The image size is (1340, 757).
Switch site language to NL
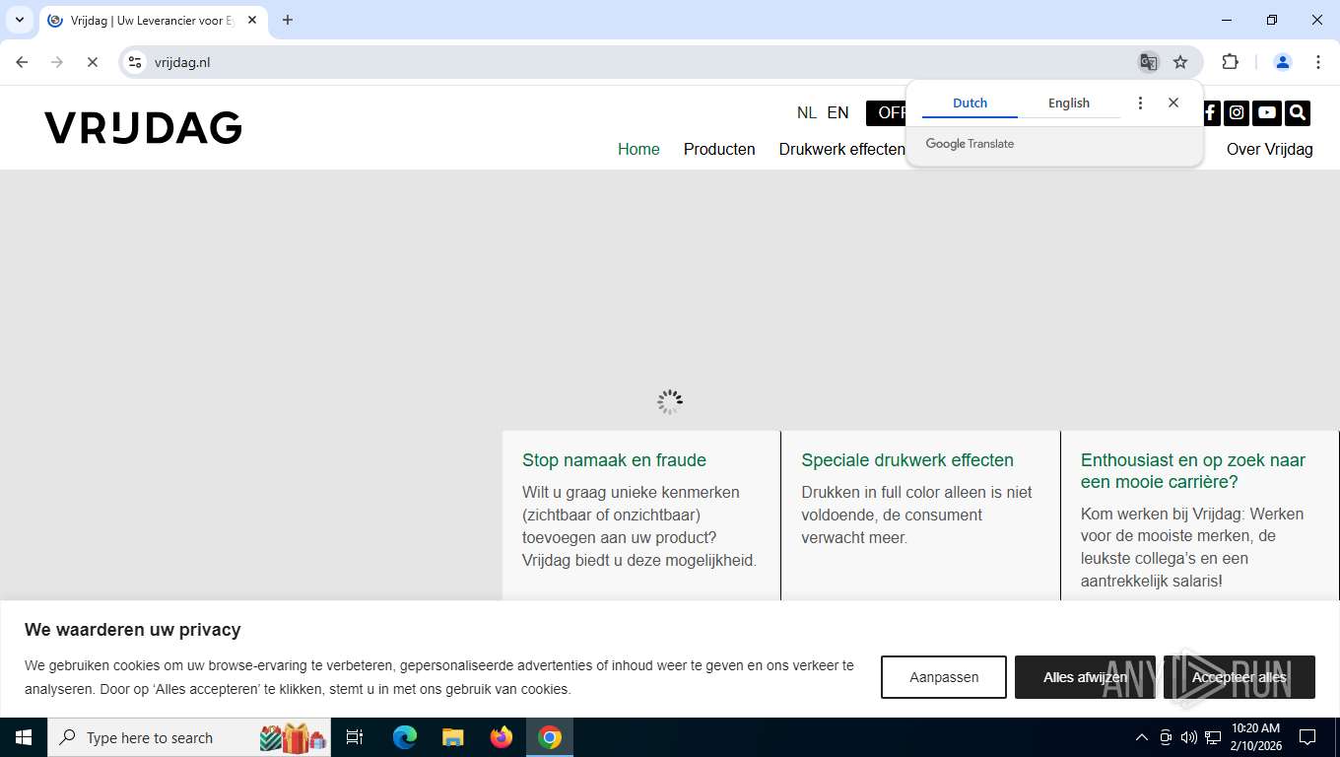807,112
